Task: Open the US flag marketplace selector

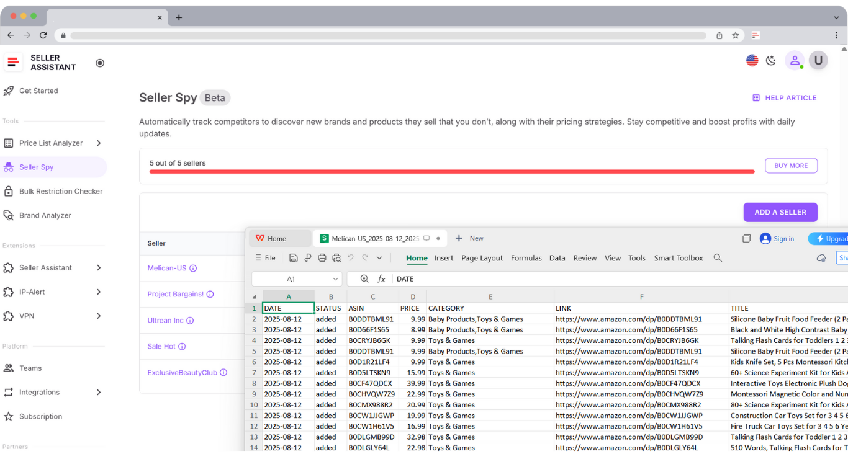Action: [752, 61]
